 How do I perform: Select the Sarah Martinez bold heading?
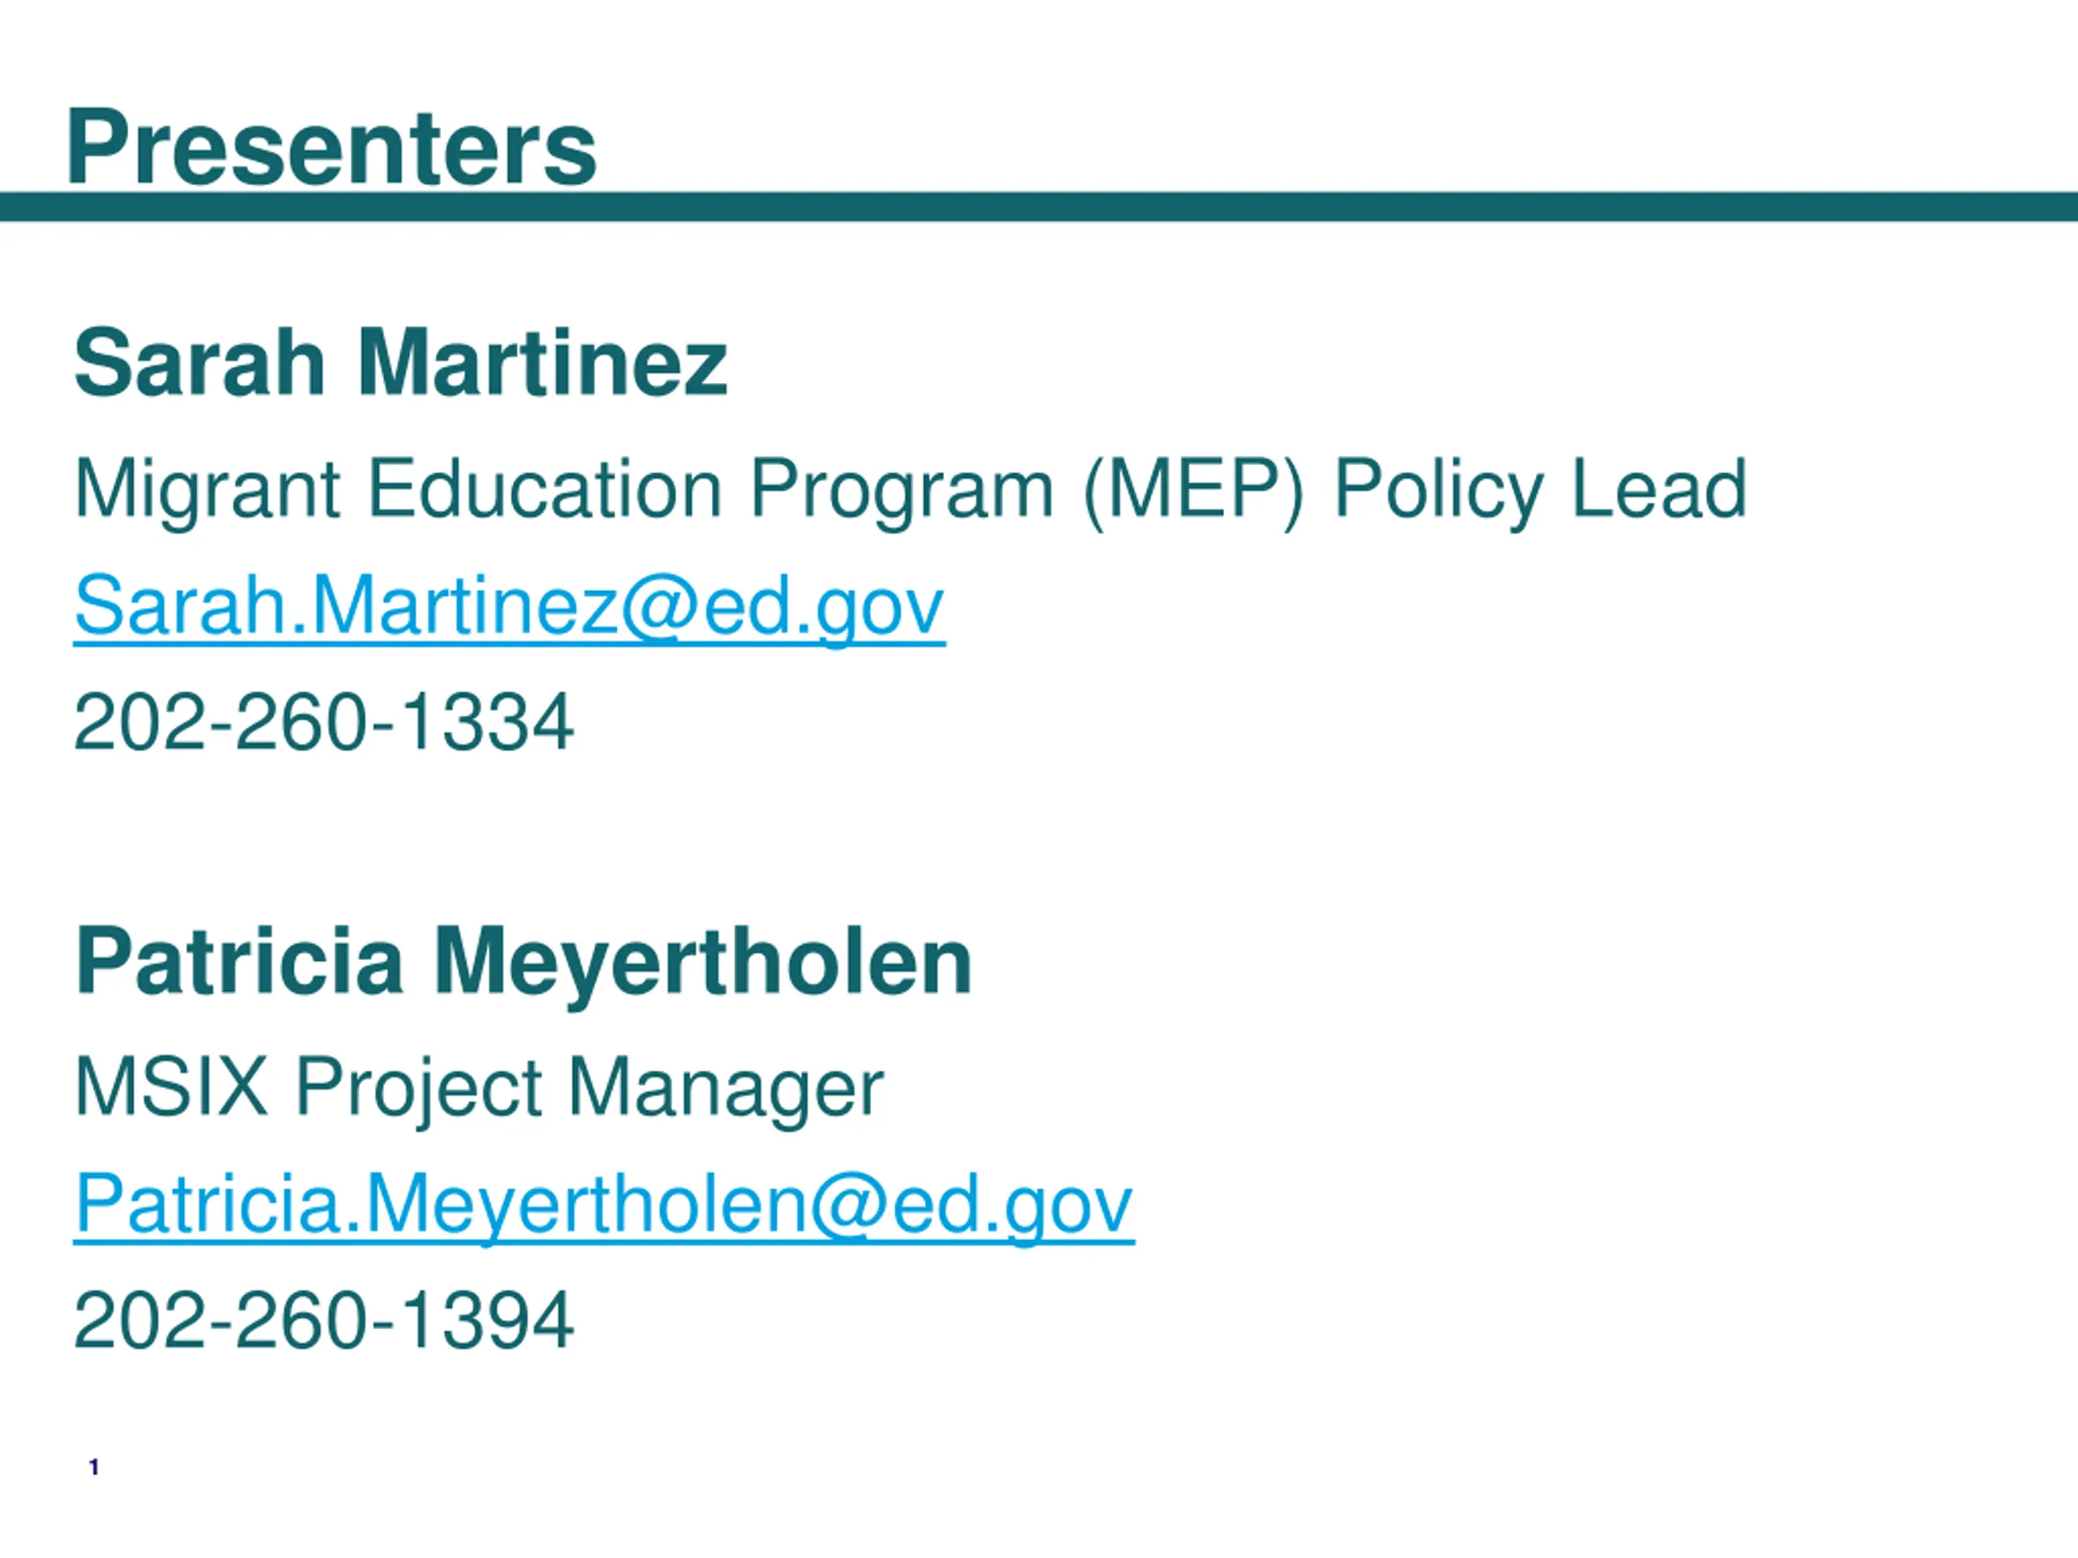401,363
